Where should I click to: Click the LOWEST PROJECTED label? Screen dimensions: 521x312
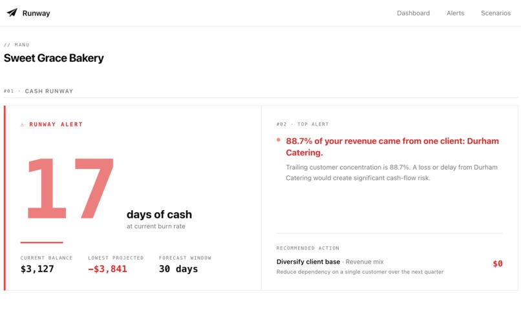click(116, 258)
